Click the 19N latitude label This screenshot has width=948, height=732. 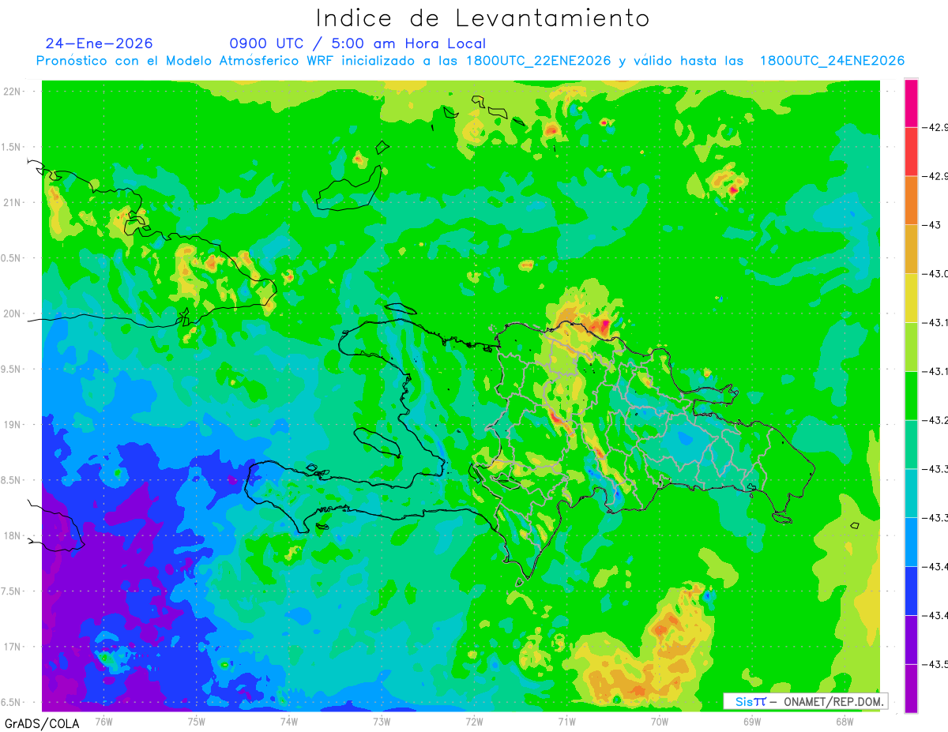tap(12, 425)
